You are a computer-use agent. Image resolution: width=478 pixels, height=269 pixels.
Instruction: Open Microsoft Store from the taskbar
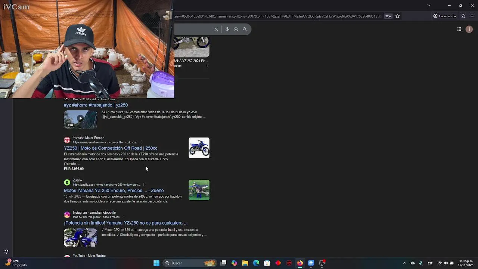[267, 263]
